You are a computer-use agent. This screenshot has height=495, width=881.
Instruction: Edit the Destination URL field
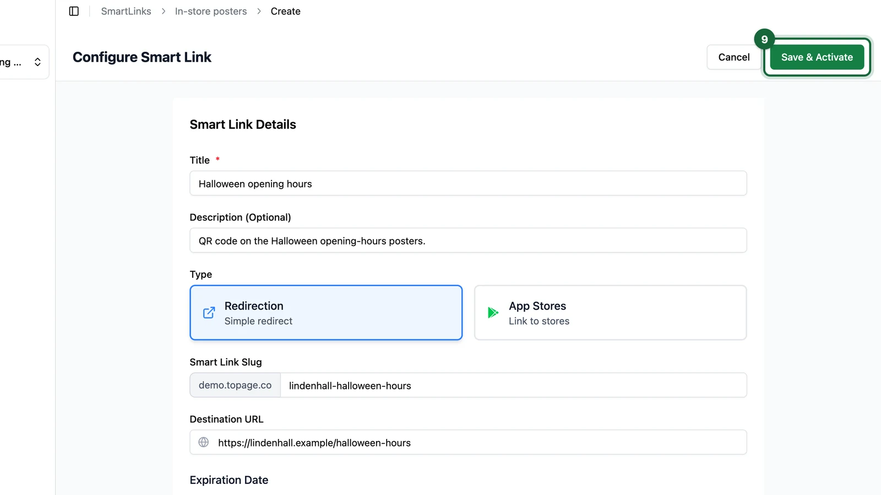click(468, 442)
